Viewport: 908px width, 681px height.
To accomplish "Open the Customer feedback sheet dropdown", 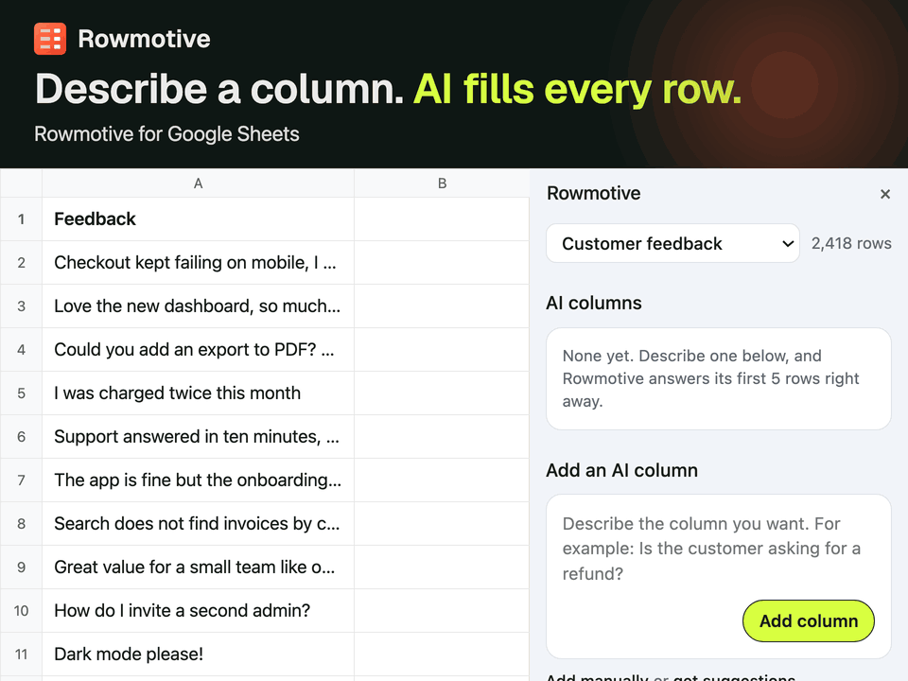I will [x=672, y=243].
